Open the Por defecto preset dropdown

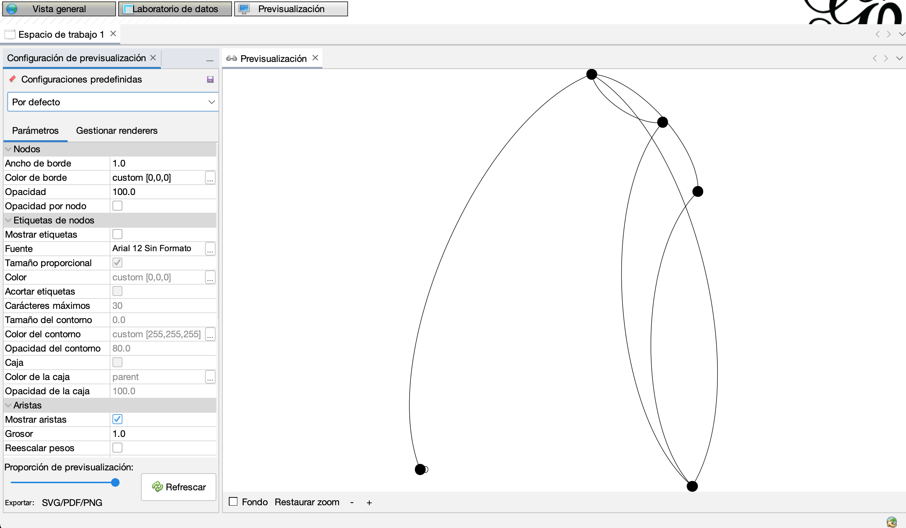[112, 102]
